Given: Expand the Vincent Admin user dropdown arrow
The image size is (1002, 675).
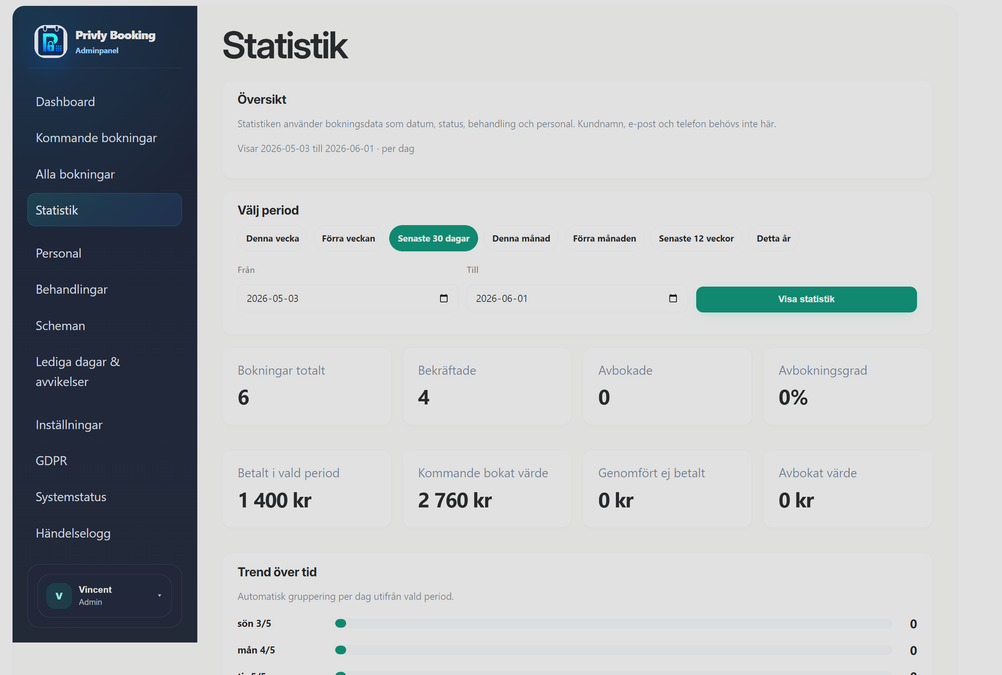Looking at the screenshot, I should [159, 596].
